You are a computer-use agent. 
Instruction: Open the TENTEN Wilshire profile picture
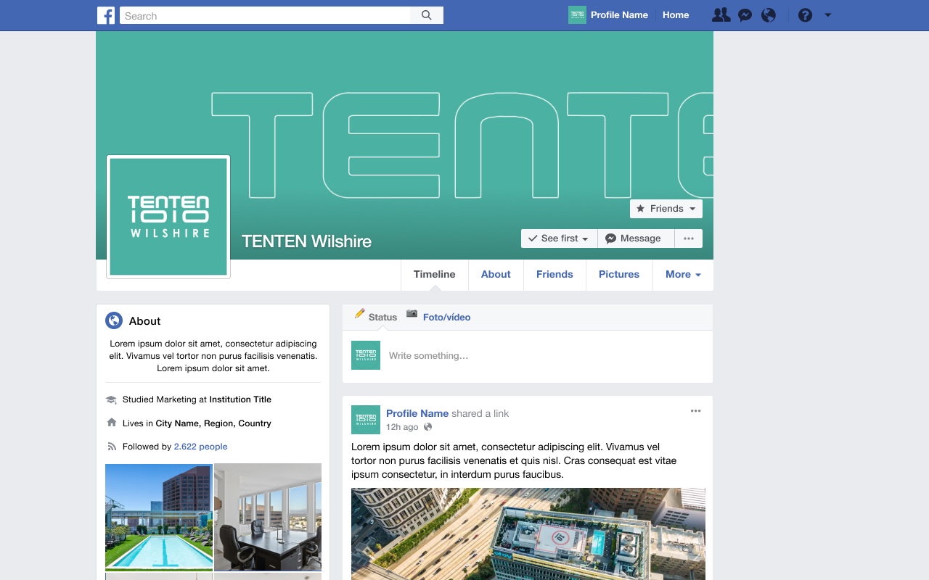(x=168, y=217)
